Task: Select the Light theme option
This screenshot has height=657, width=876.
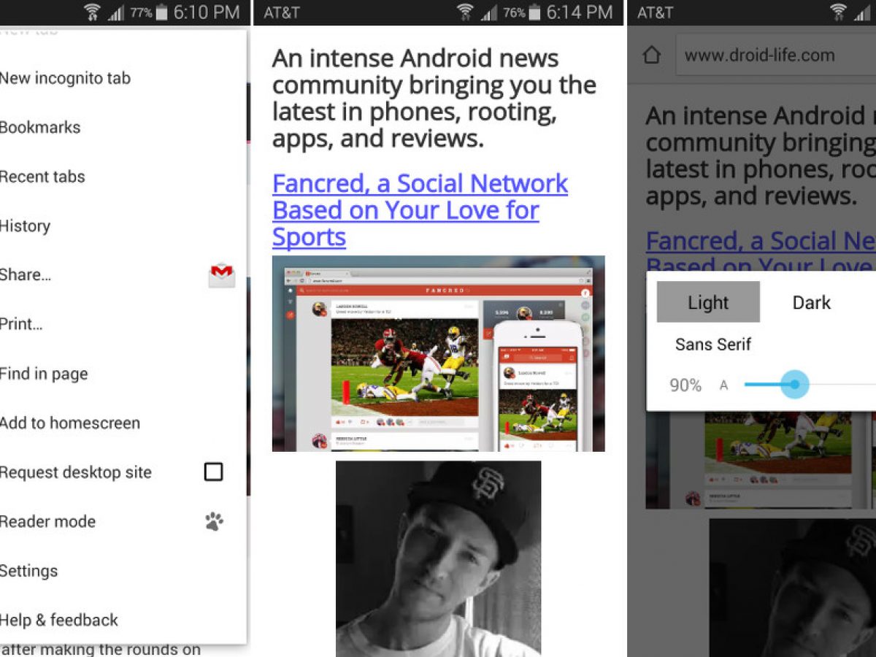Action: (708, 302)
